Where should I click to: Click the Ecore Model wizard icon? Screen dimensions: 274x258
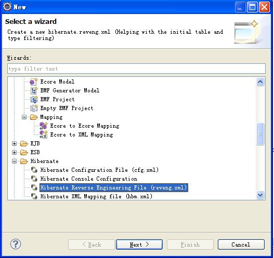[34, 82]
